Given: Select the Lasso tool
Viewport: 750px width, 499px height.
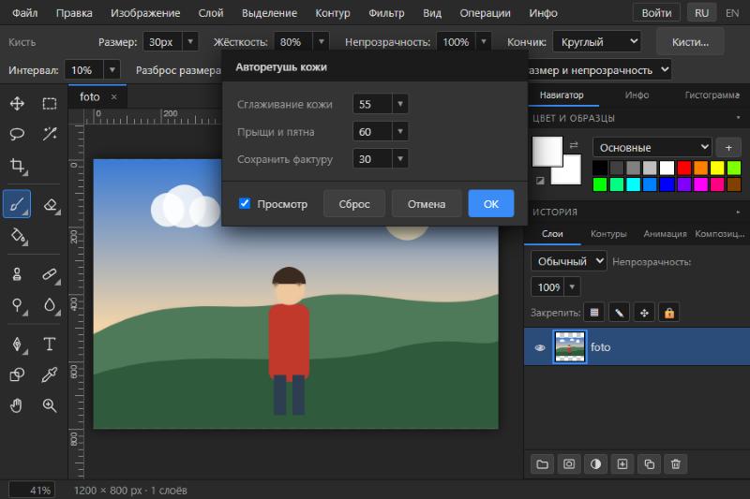Looking at the screenshot, I should point(17,134).
